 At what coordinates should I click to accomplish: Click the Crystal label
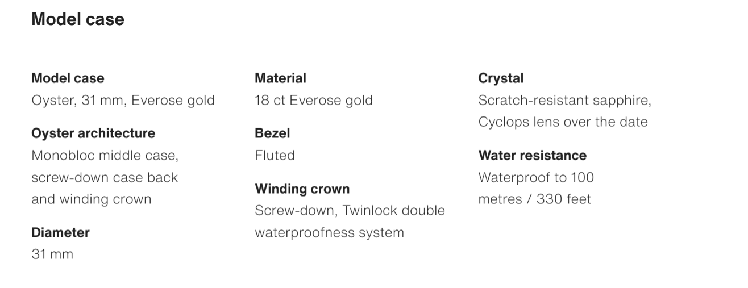coord(501,78)
